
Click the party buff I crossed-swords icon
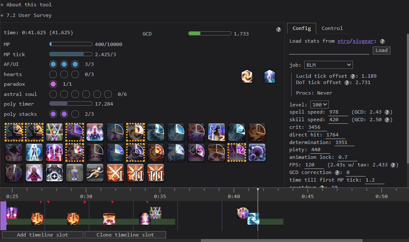(x=115, y=173)
